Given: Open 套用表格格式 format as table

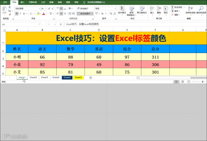Looking at the screenshot, I should click(132, 11).
